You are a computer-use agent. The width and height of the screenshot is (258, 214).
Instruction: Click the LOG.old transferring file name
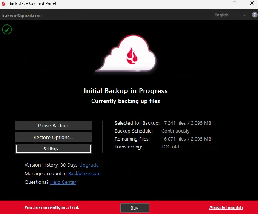[x=170, y=147]
